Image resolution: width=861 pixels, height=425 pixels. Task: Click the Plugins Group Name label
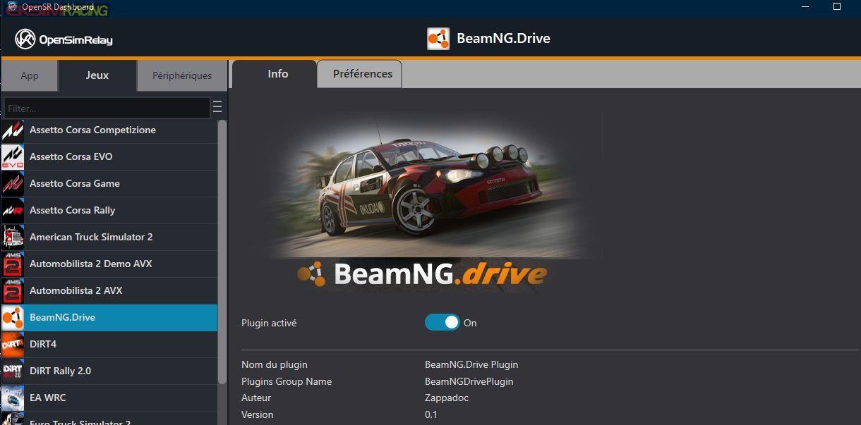(x=287, y=381)
